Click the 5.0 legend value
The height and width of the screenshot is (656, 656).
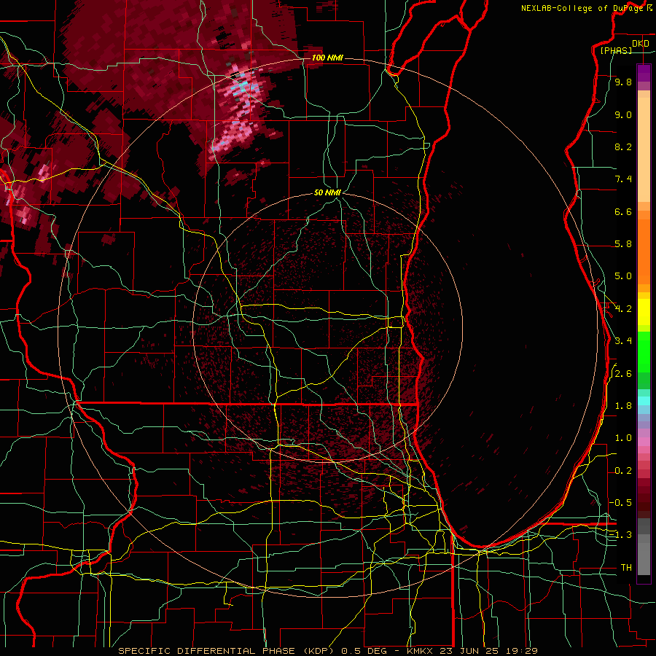tap(623, 276)
